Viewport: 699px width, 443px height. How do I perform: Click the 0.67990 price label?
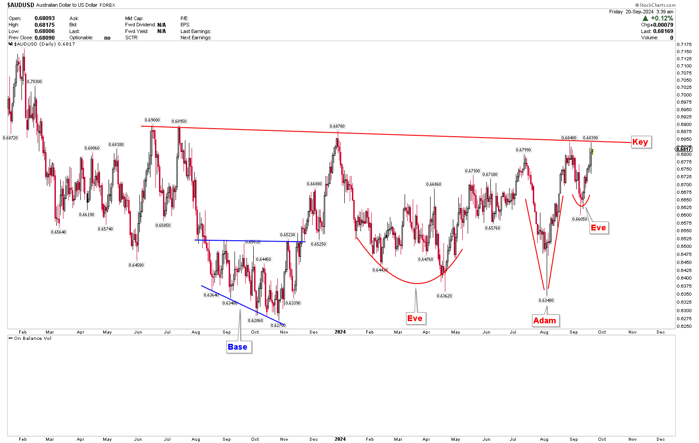click(523, 150)
